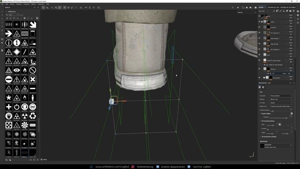Select the standing person sign alpha
The height and width of the screenshot is (169, 300).
[33, 98]
